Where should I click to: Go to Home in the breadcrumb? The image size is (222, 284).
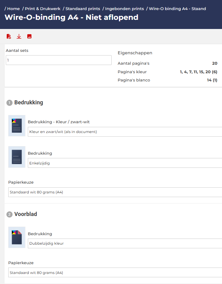(x=13, y=9)
